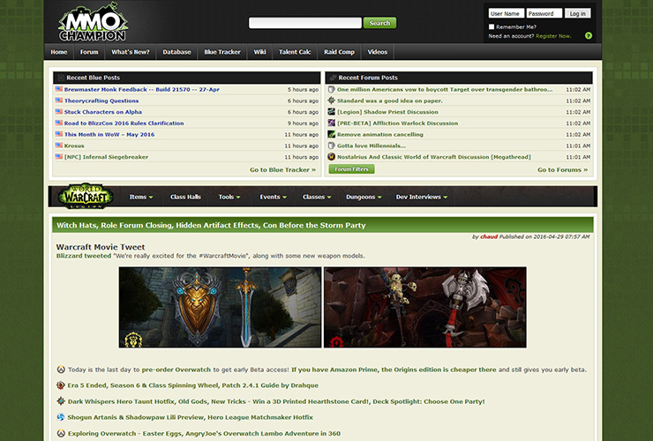Image resolution: width=653 pixels, height=441 pixels.
Task: Click forum icon beside One million Americans post
Action: pyautogui.click(x=332, y=89)
